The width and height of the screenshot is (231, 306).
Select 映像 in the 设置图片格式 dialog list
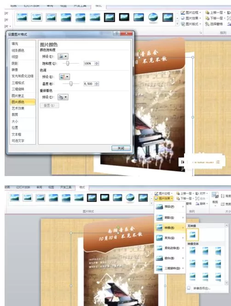tap(23, 70)
